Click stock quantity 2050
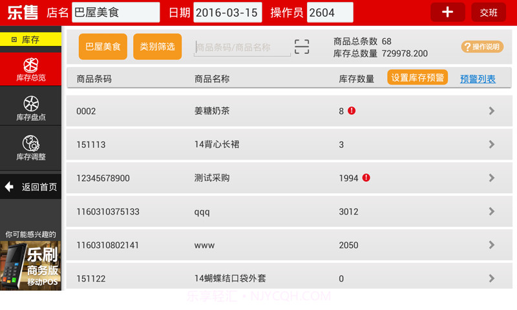517x310 pixels. 348,245
